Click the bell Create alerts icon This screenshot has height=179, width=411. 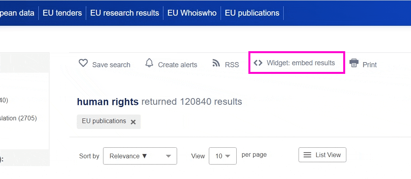click(149, 63)
